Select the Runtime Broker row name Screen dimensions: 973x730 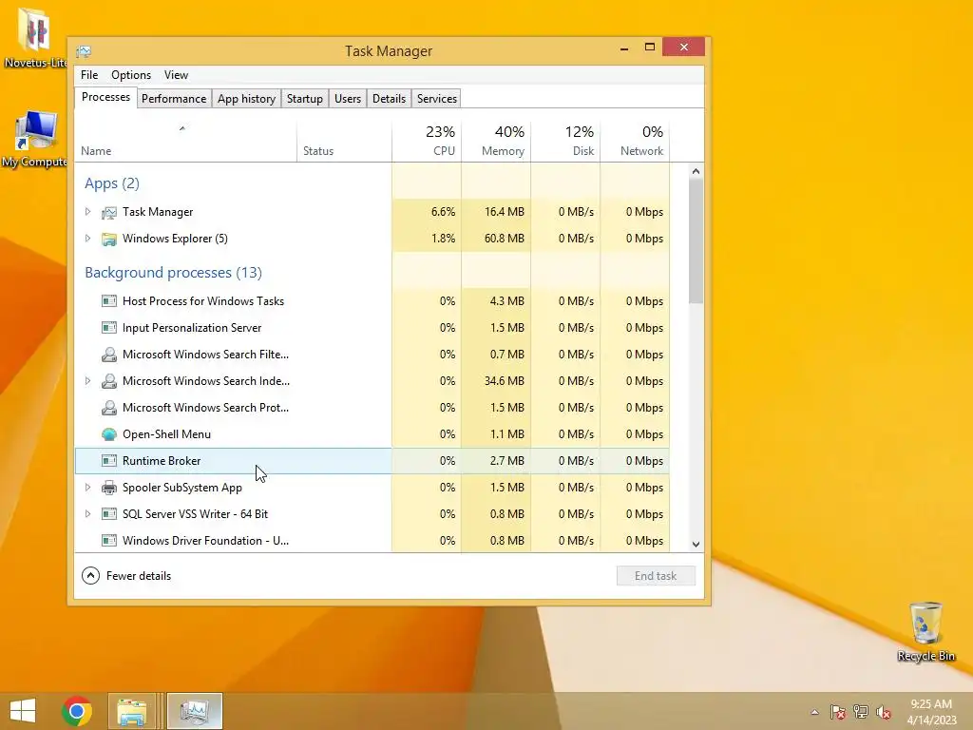click(x=162, y=461)
